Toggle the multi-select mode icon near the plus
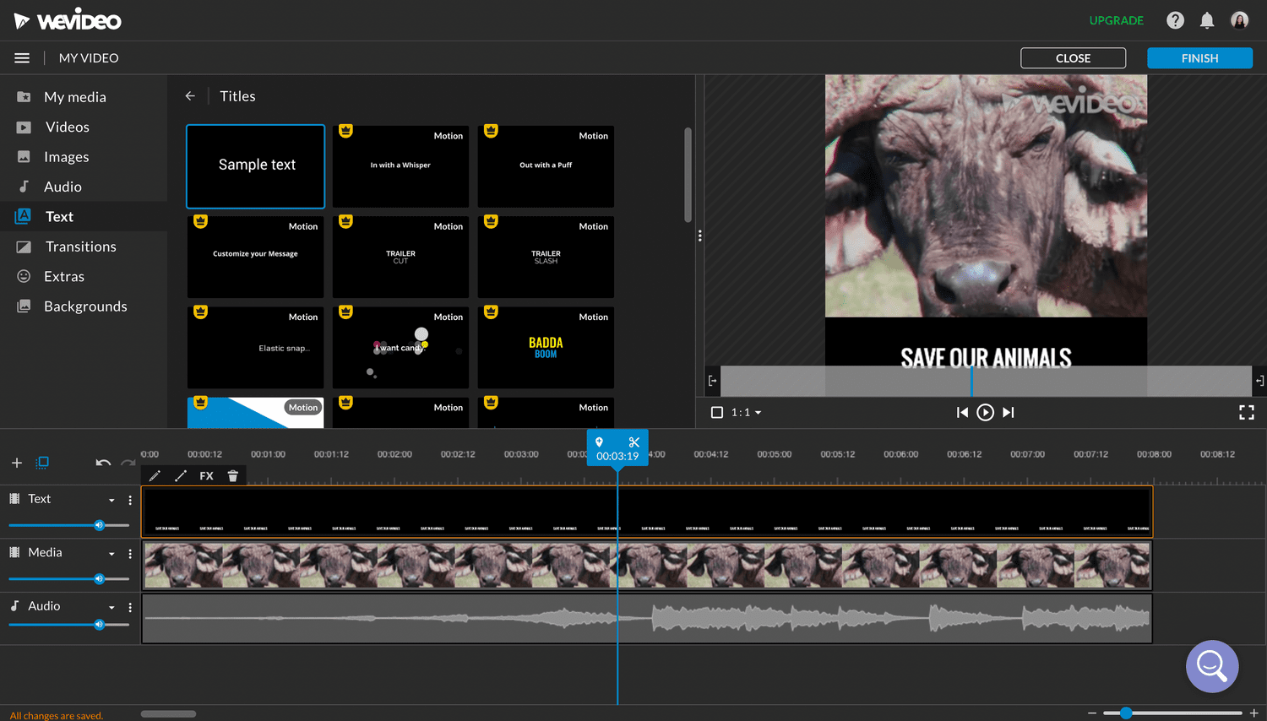The image size is (1267, 721). pos(41,463)
